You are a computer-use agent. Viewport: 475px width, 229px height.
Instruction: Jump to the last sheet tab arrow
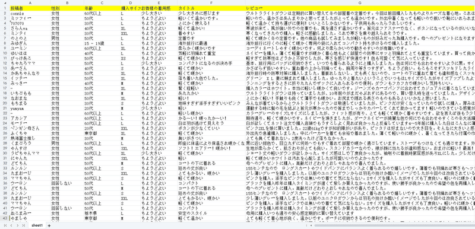[x=24, y=225]
